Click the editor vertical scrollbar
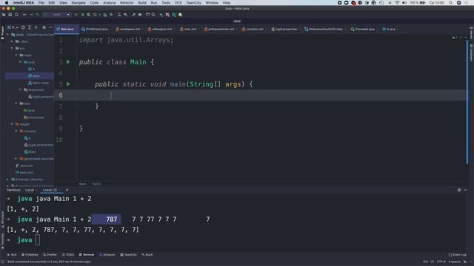 [x=467, y=103]
